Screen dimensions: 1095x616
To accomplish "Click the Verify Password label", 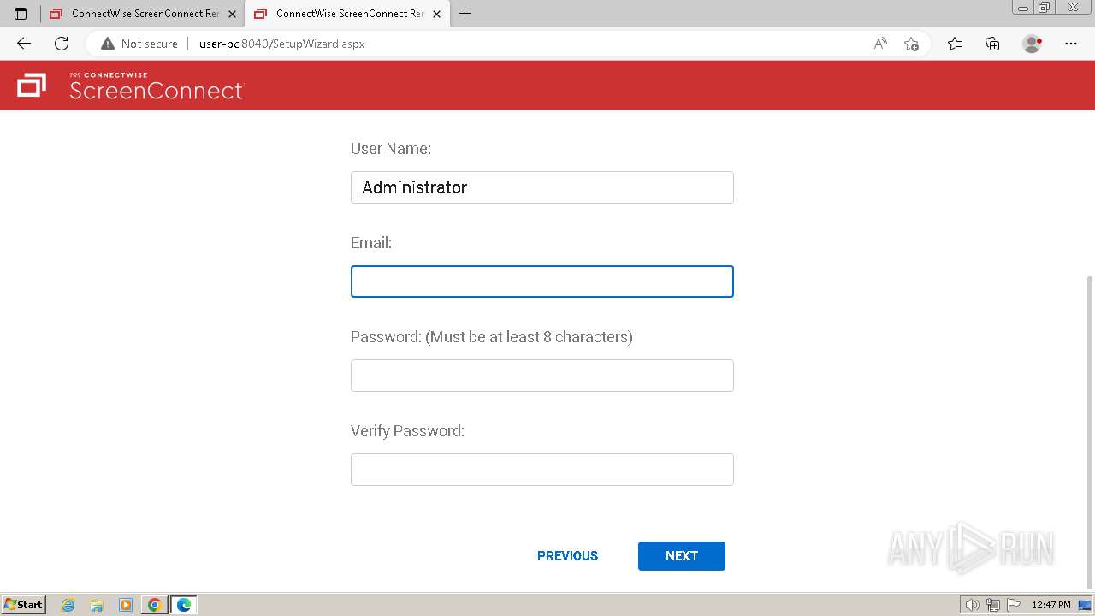I will pyautogui.click(x=408, y=431).
